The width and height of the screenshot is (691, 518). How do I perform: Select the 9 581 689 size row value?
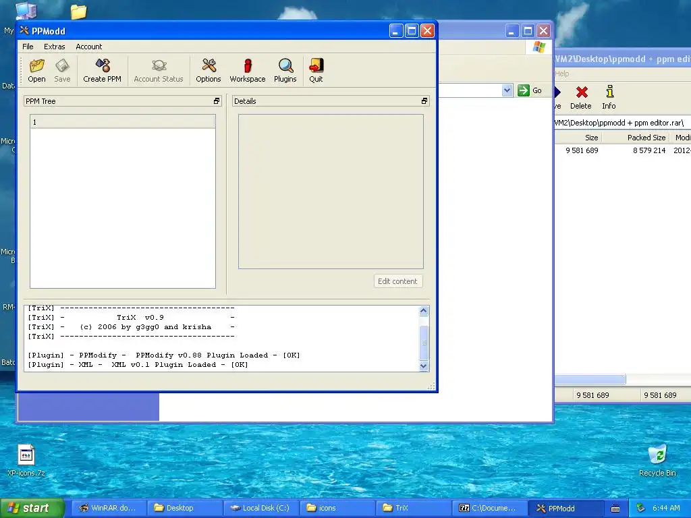[582, 150]
